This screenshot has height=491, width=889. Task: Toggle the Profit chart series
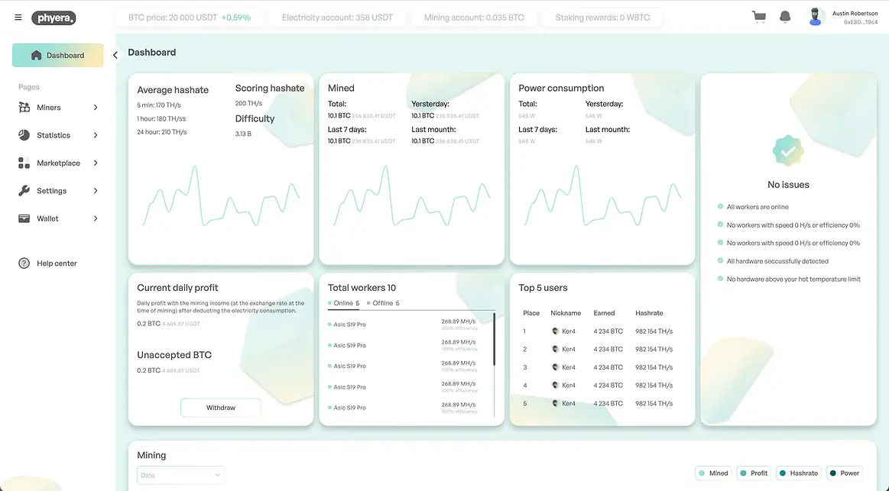click(753, 473)
